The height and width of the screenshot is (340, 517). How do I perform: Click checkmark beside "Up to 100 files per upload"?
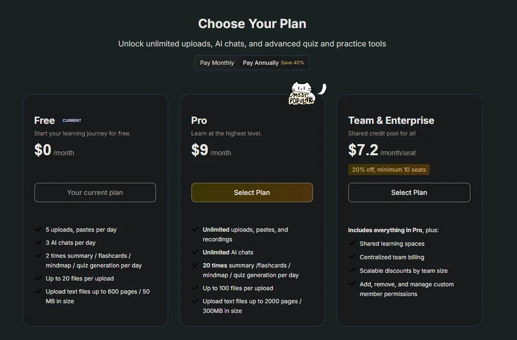click(195, 288)
